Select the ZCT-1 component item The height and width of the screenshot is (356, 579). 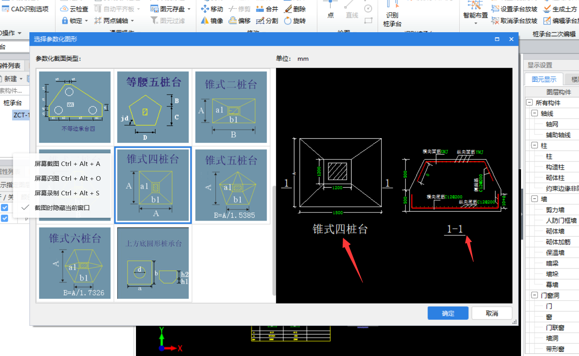pos(21,115)
